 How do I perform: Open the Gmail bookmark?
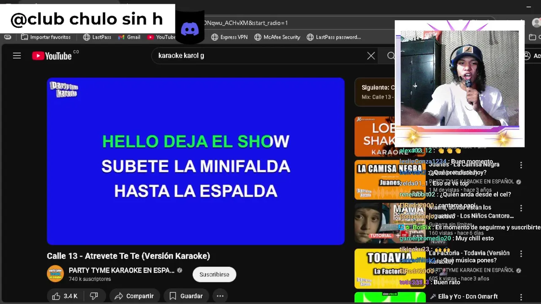pyautogui.click(x=129, y=37)
